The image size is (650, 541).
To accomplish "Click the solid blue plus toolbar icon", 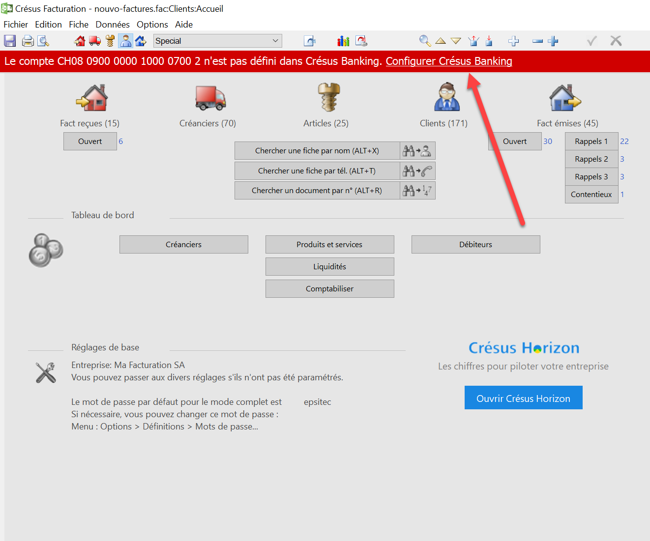I will point(553,41).
